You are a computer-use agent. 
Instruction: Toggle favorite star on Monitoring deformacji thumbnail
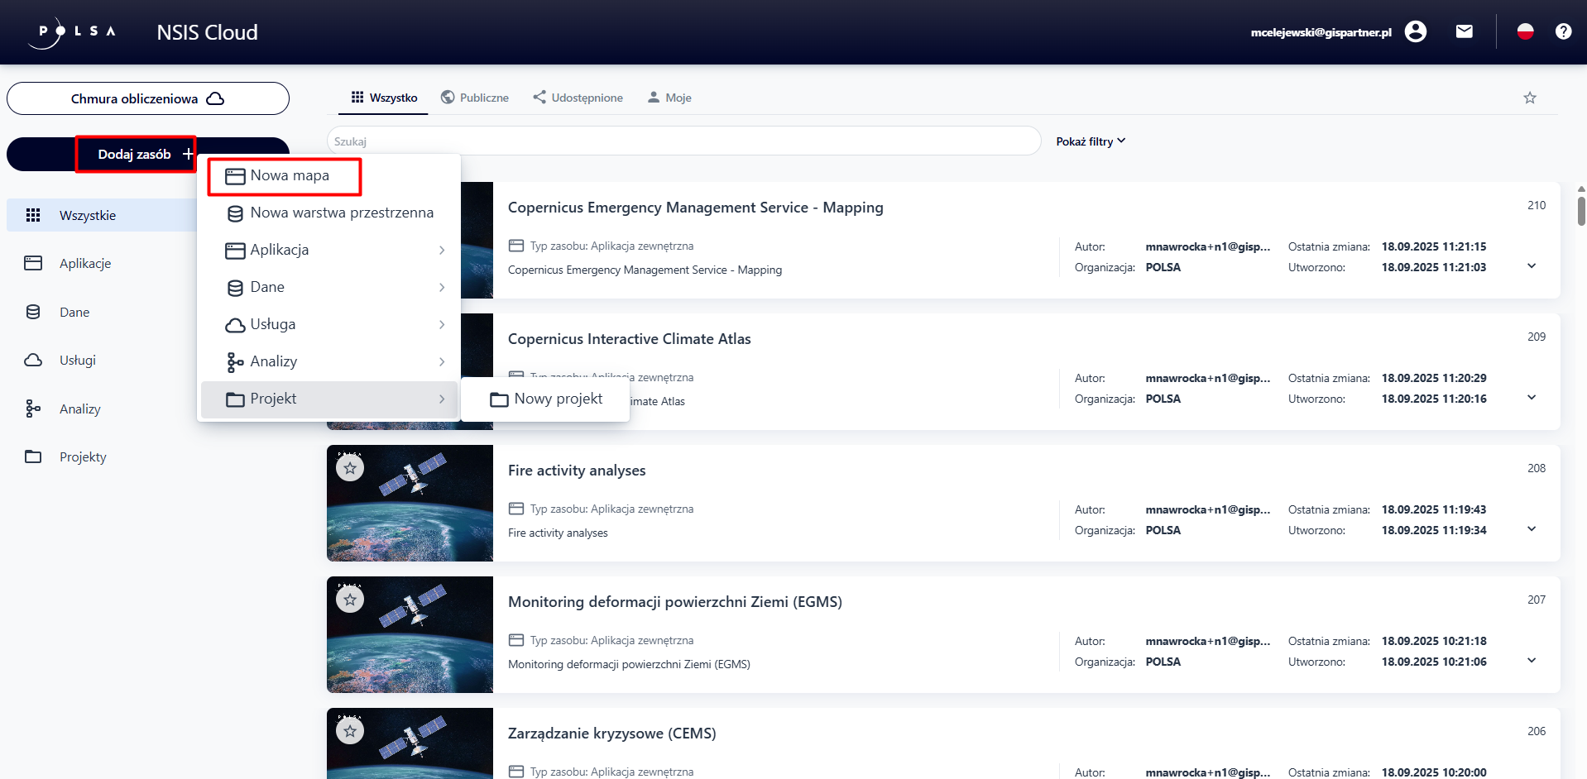350,600
